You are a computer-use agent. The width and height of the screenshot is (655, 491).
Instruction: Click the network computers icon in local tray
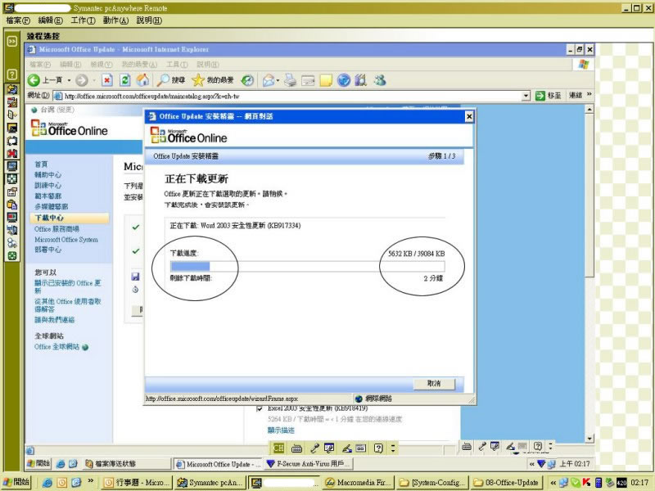tap(563, 482)
